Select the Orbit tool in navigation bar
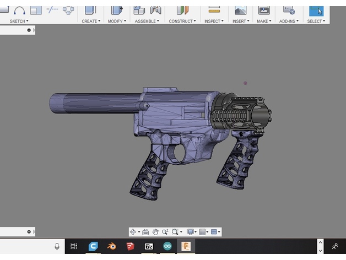The width and height of the screenshot is (346, 260). coord(134,232)
